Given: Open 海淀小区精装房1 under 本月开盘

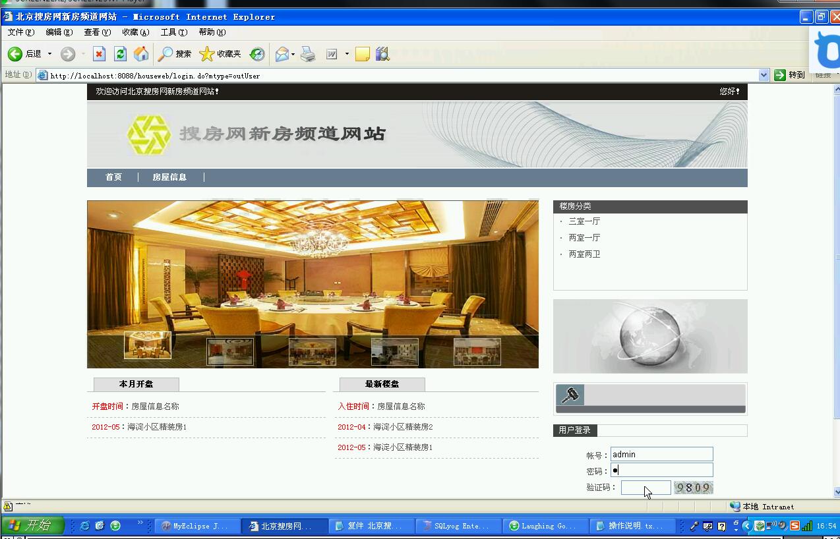Looking at the screenshot, I should pos(157,427).
